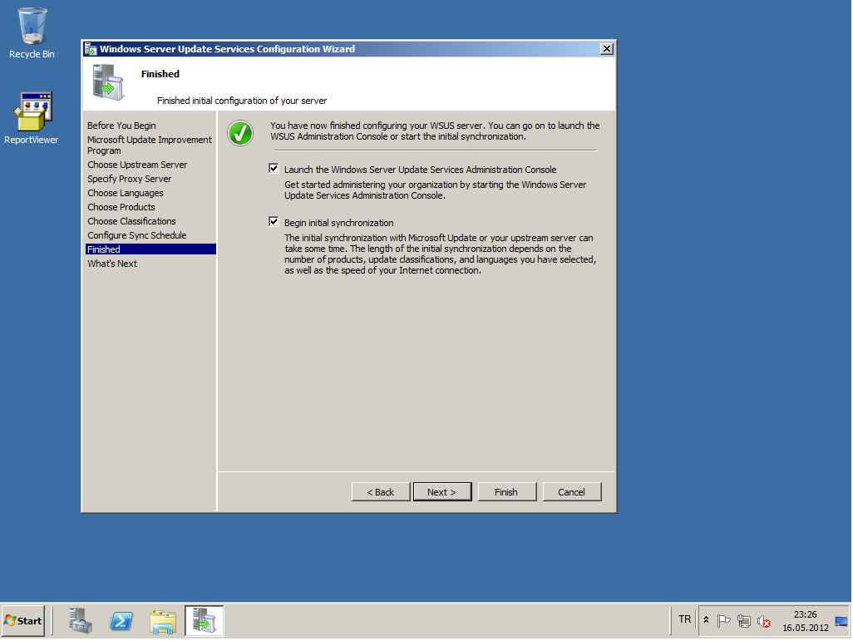Click the < Back button

coord(381,492)
